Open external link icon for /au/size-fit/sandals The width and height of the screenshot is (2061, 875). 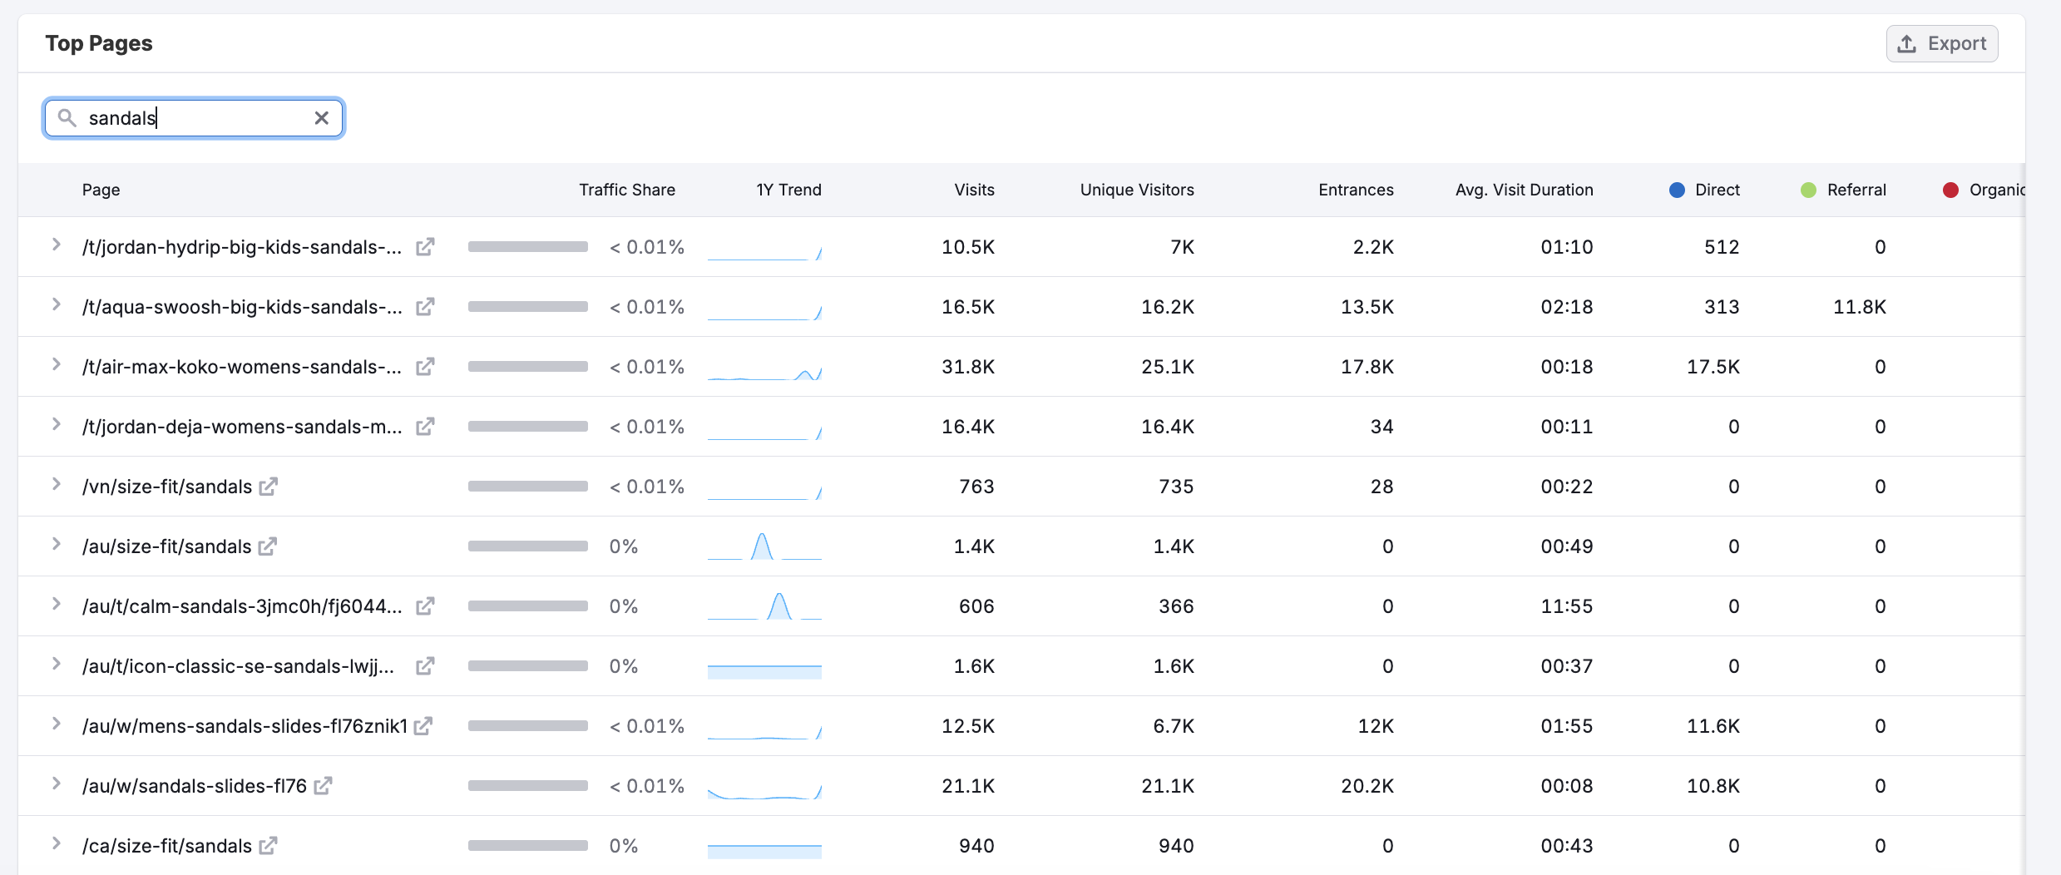pyautogui.click(x=267, y=546)
